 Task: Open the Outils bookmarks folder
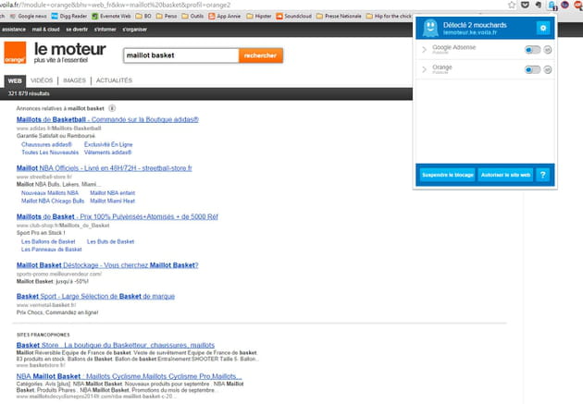pyautogui.click(x=192, y=17)
